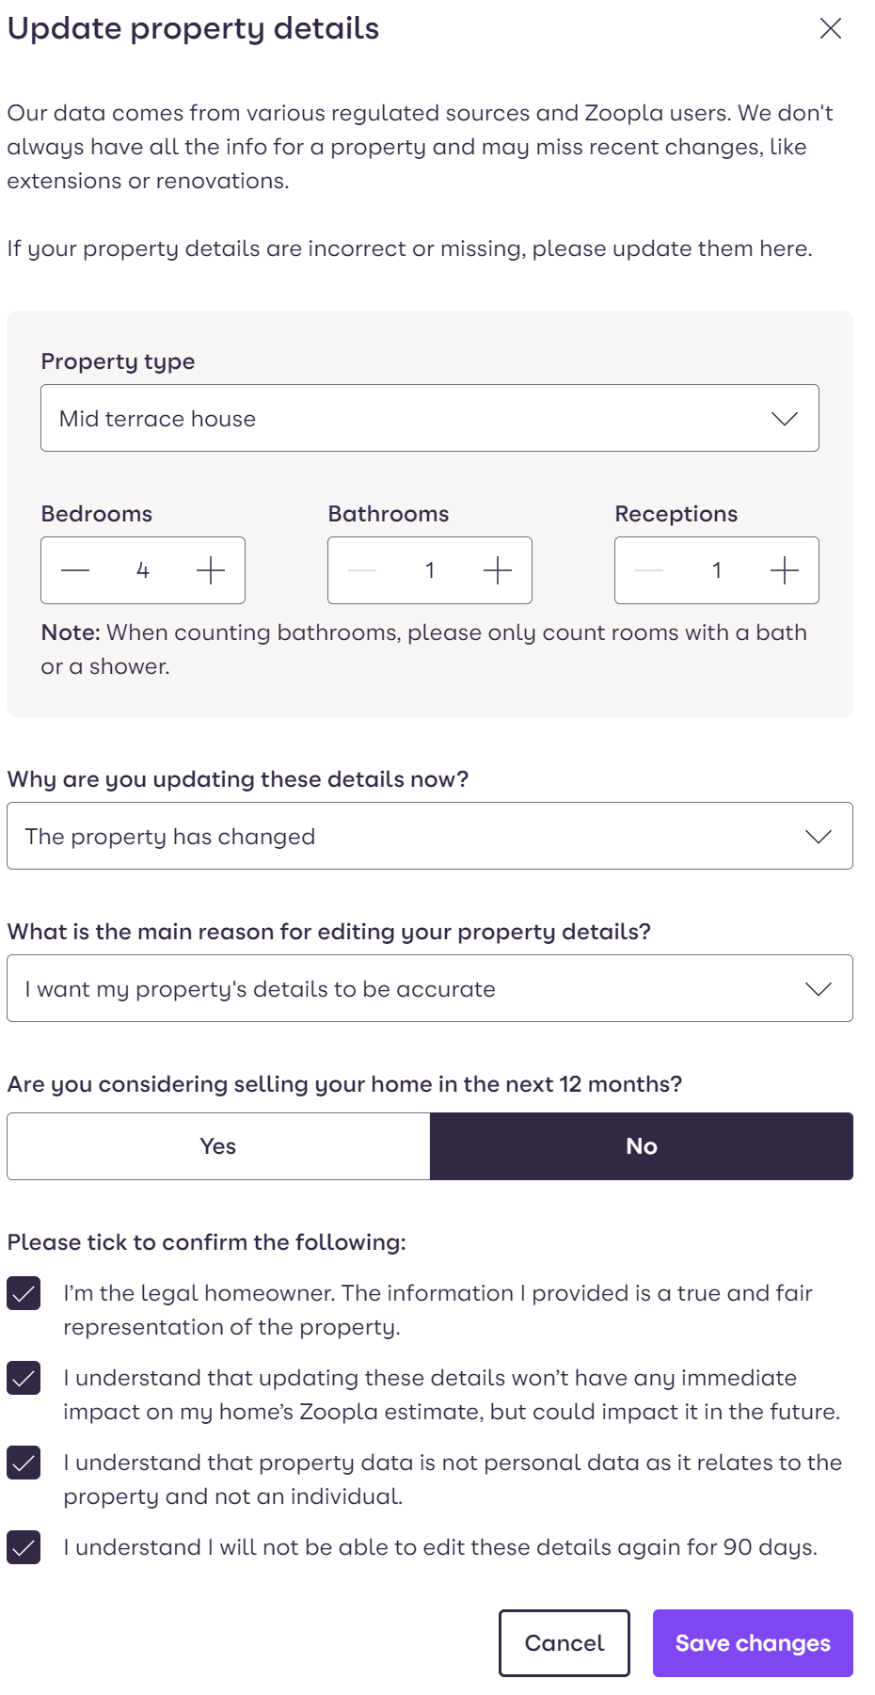
Task: Select Yes for considering selling
Action: click(217, 1145)
